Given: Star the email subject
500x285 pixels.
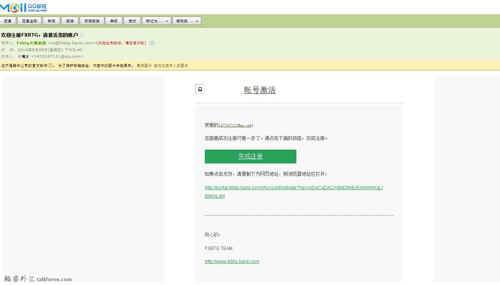Looking at the screenshot, I should pyautogui.click(x=82, y=35).
